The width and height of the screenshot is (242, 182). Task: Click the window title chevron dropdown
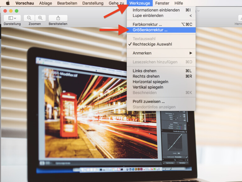coord(199,11)
